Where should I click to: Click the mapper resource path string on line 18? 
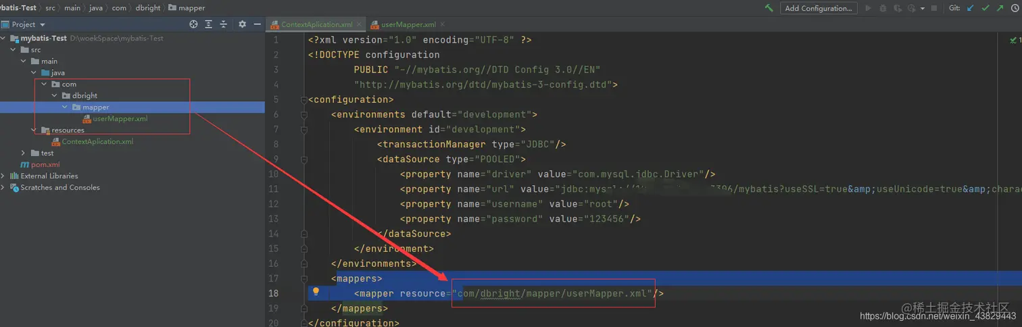(x=554, y=293)
